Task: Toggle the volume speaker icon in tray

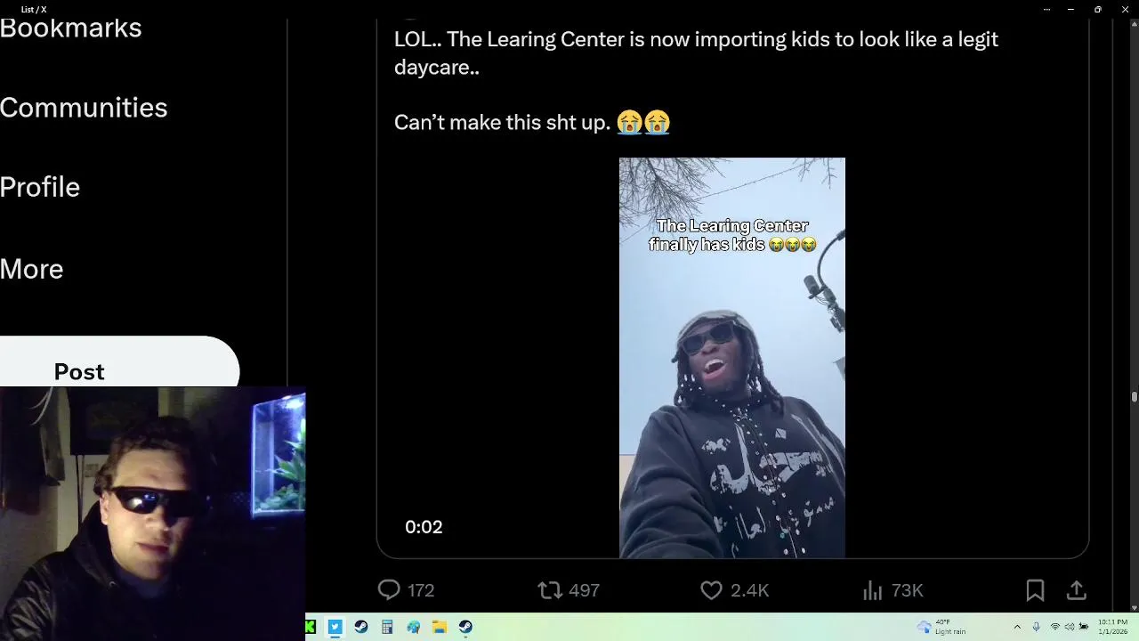Action: (x=1070, y=627)
